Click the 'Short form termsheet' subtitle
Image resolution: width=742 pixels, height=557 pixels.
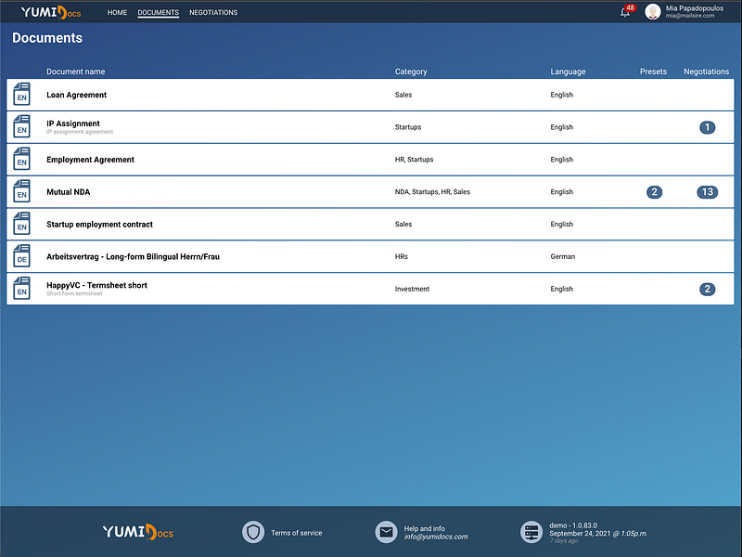point(74,293)
